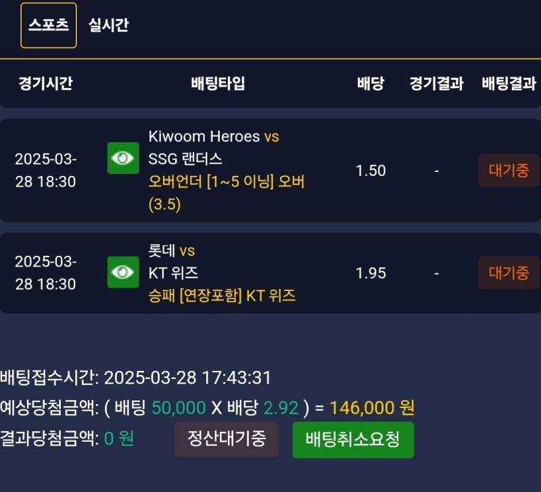The width and height of the screenshot is (541, 492).
Task: Click 대기중 badge for Kiwoom Heroes bet
Action: coord(509,171)
